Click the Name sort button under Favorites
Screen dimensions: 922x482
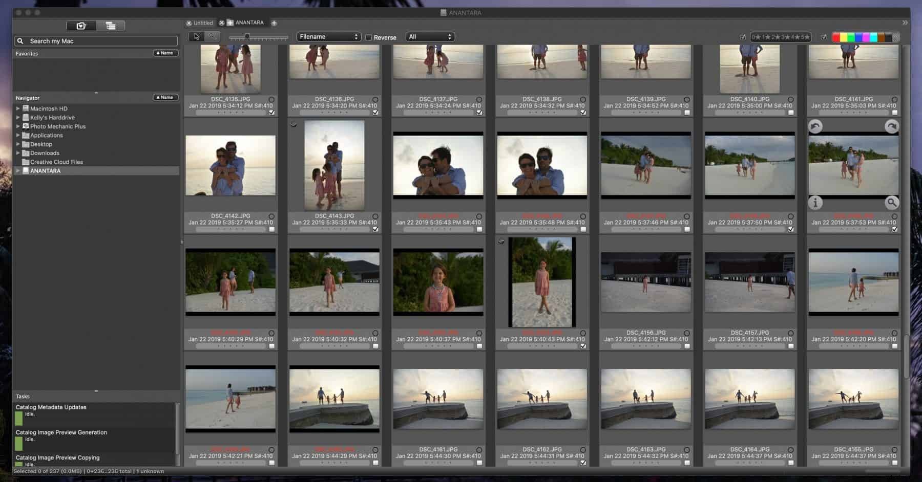(x=164, y=53)
